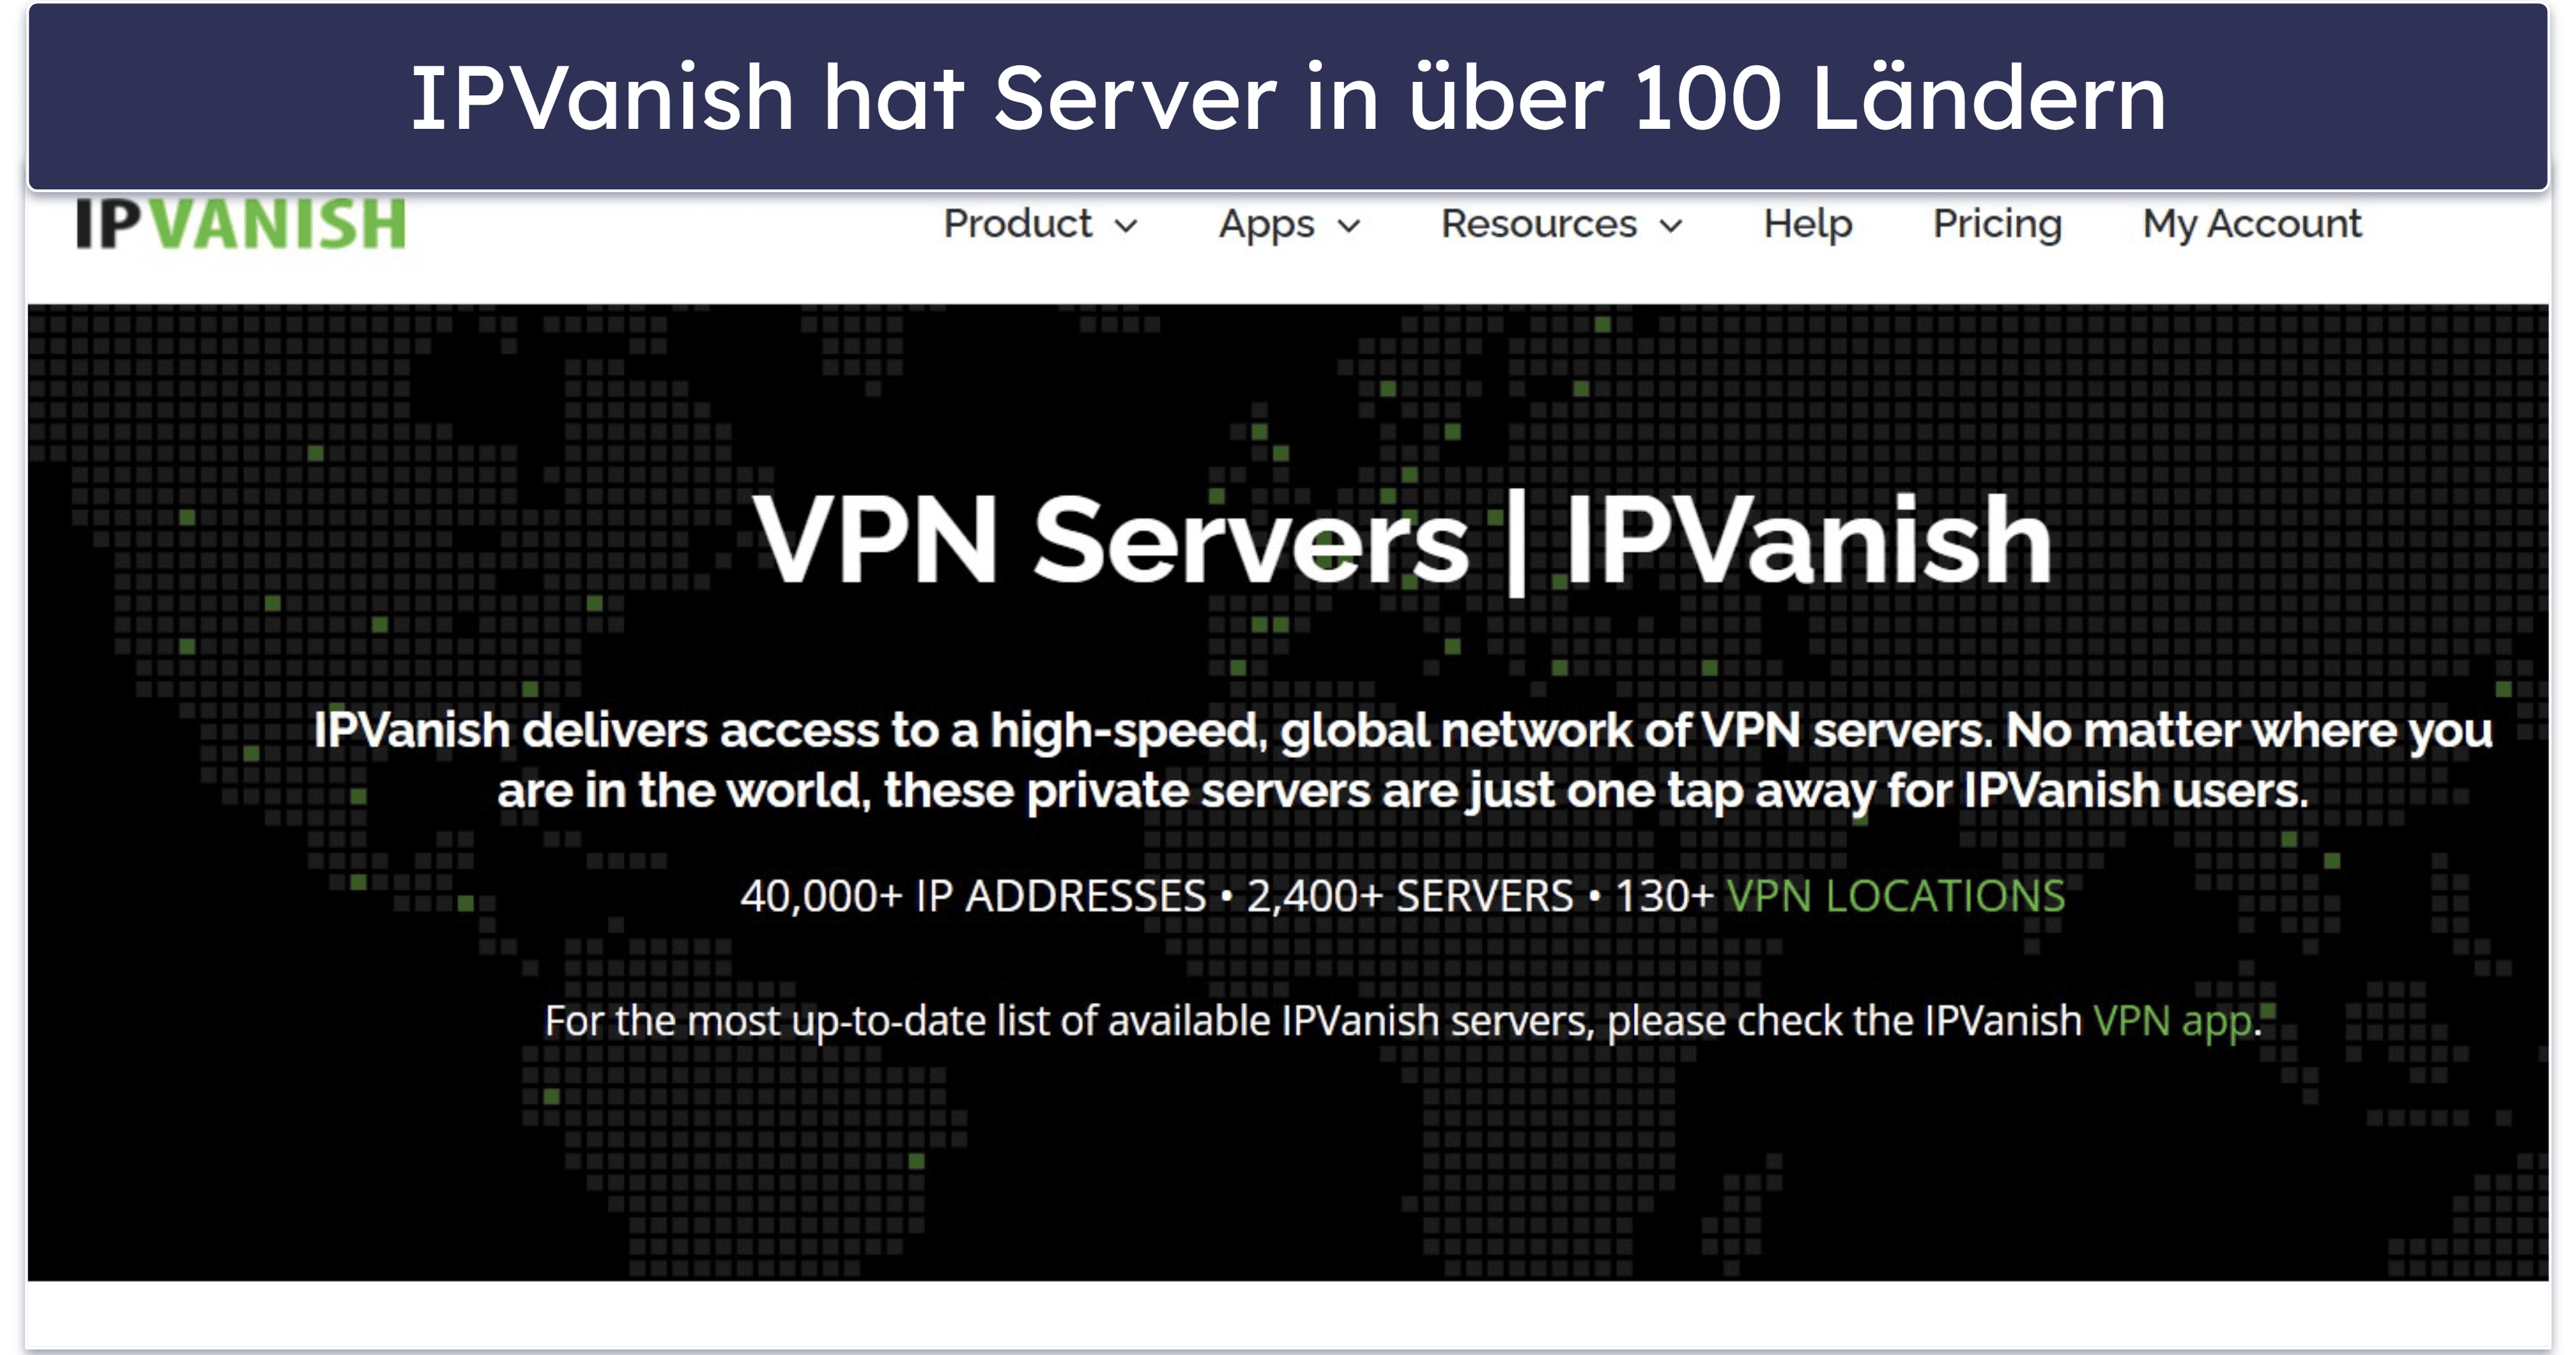Image resolution: width=2576 pixels, height=1355 pixels.
Task: Expand the Apps dropdown chevron
Action: 1349,227
